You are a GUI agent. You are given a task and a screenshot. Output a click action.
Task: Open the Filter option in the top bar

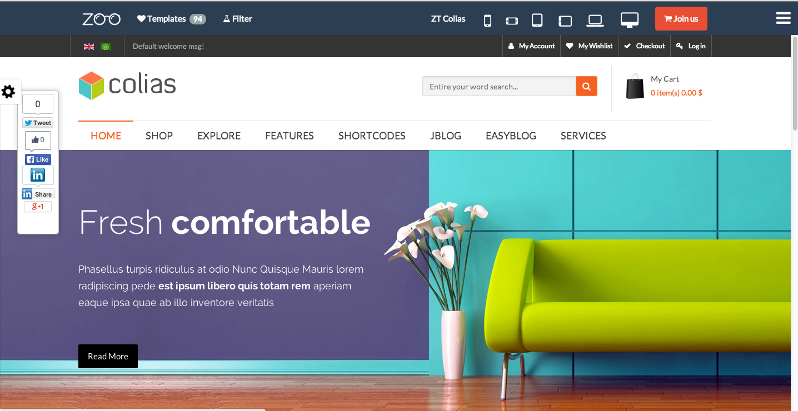[238, 19]
